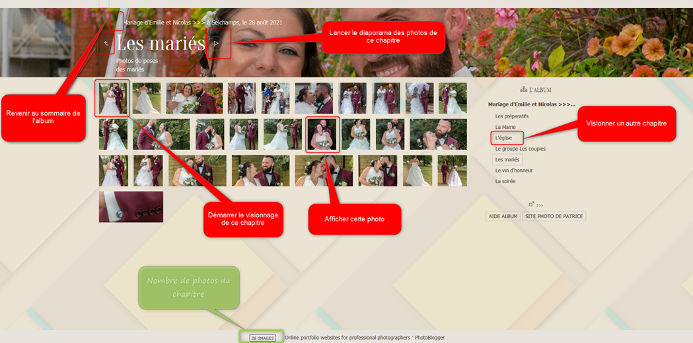Click the external link icon above AIDE ALBUM

531,204
